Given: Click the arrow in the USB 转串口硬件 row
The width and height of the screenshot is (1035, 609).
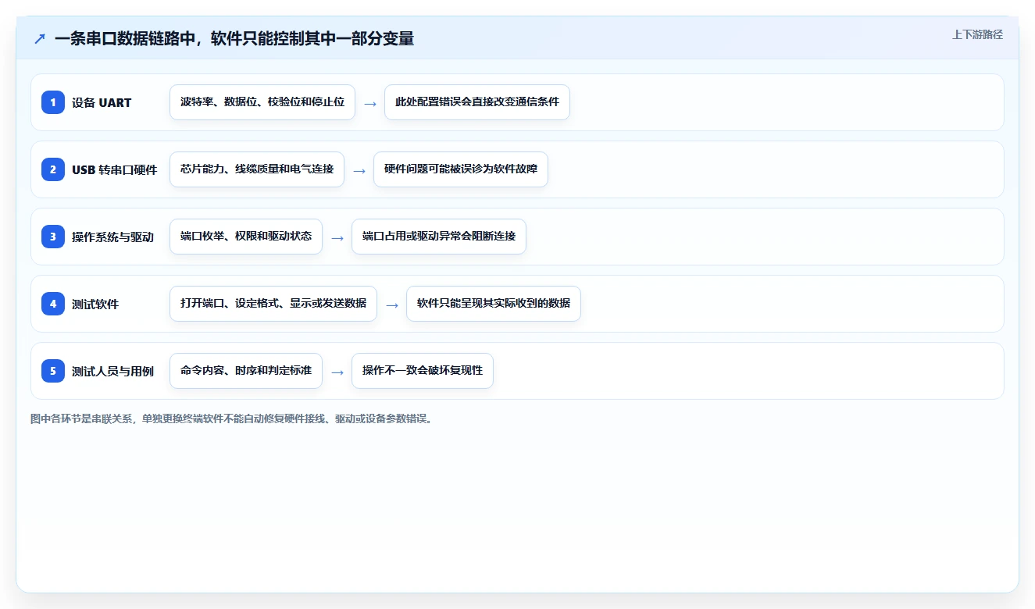Looking at the screenshot, I should [x=359, y=170].
